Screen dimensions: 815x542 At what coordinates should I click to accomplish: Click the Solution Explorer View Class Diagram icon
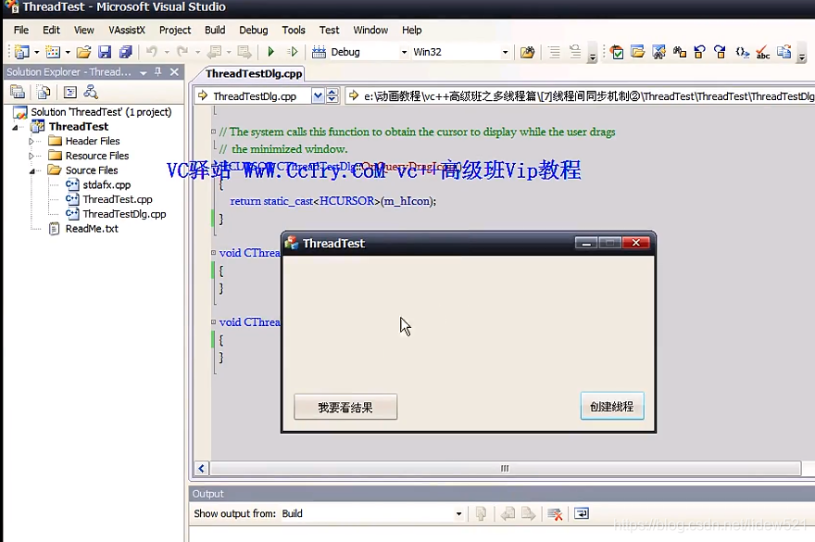coord(91,92)
